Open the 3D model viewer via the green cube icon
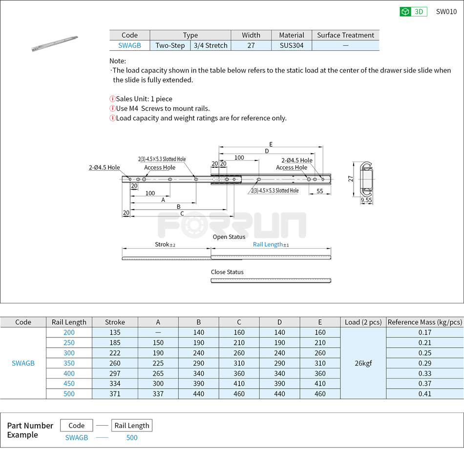Screen dimensions: 464x450 coord(405,11)
